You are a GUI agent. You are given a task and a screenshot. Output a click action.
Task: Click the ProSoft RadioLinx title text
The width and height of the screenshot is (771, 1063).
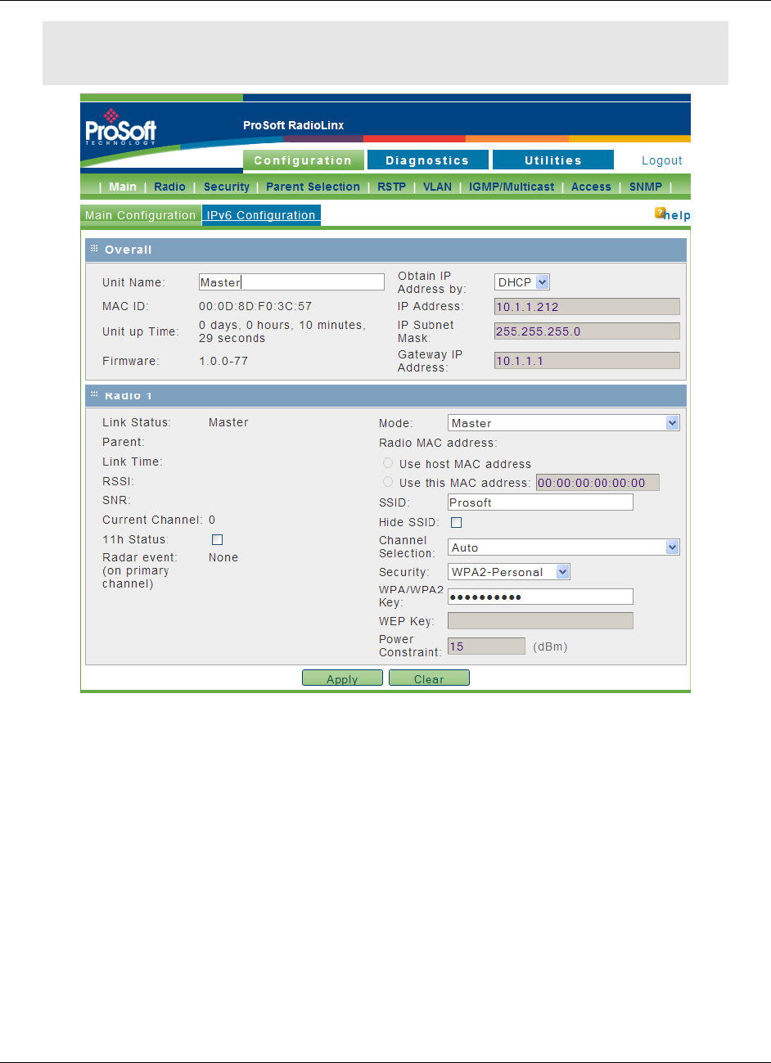pyautogui.click(x=294, y=125)
